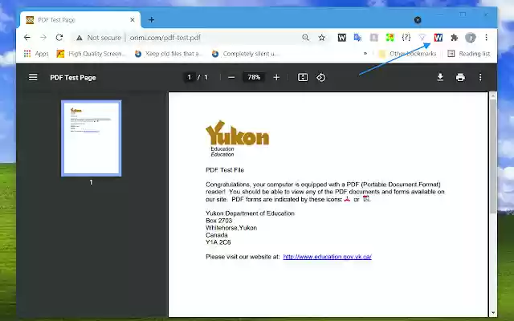514x321 pixels.
Task: Click the PDF vertical scrollbar thumb
Action: (x=492, y=156)
